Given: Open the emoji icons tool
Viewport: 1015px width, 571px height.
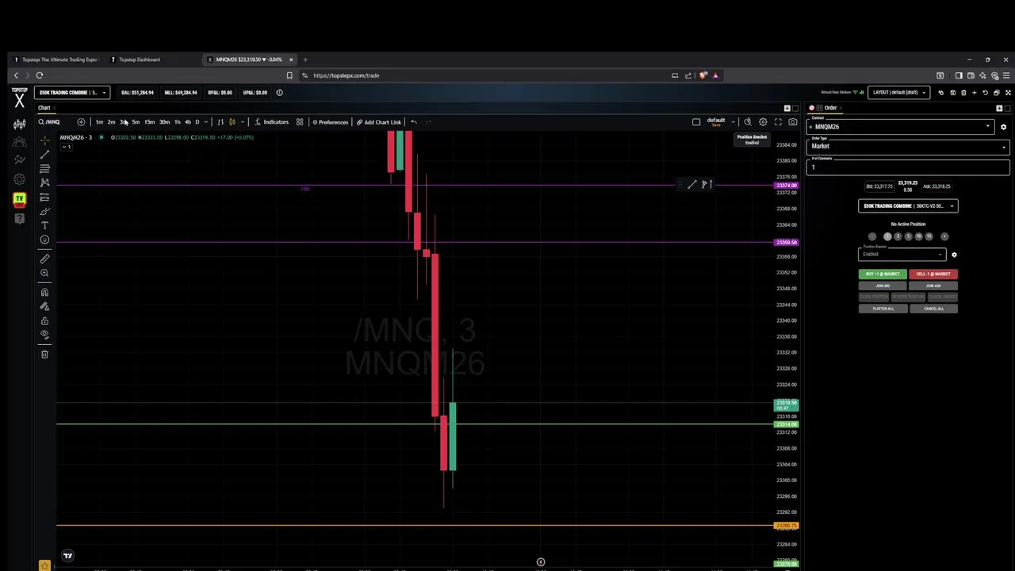Looking at the screenshot, I should tap(44, 240).
